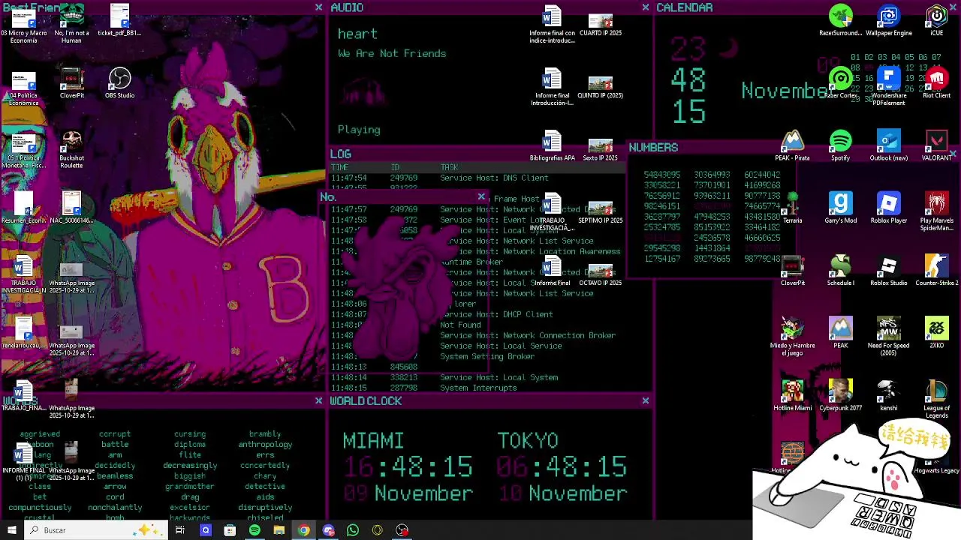The height and width of the screenshot is (540, 961).
Task: Close the WORLD CLOCK widget panel
Action: pyautogui.click(x=645, y=401)
